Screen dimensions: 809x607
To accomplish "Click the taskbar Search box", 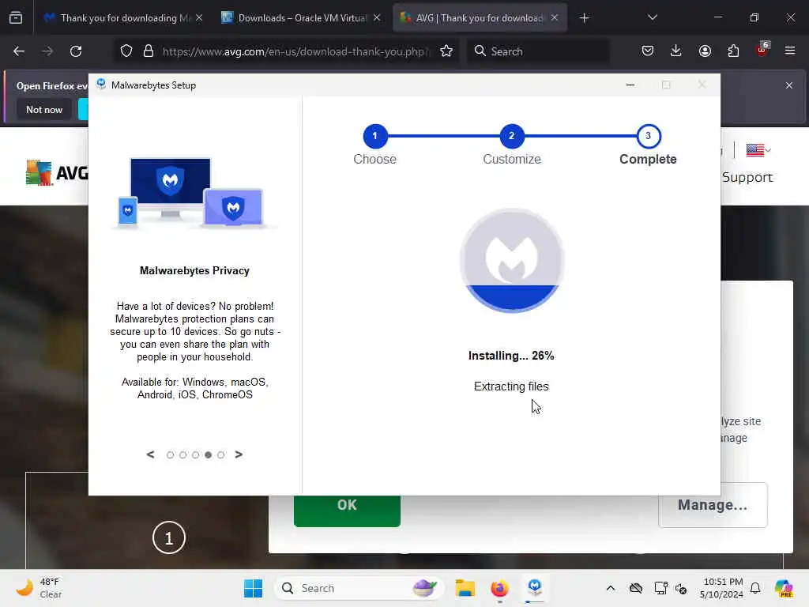I will [x=359, y=588].
